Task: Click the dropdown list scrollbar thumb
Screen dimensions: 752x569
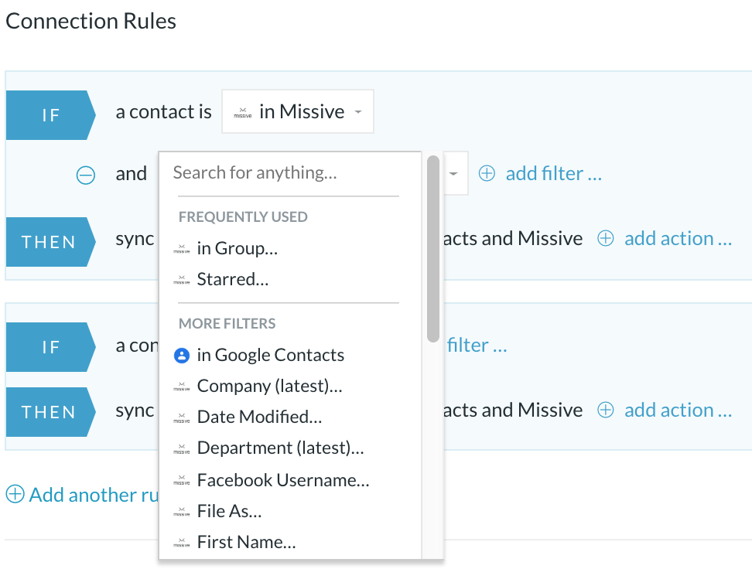Action: [433, 248]
